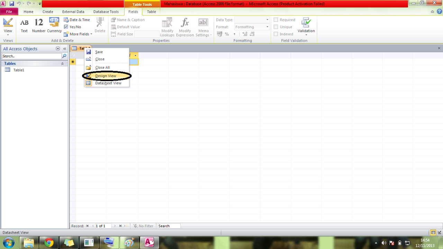Collapse the Tables group
This screenshot has width=443, height=249.
(62, 64)
